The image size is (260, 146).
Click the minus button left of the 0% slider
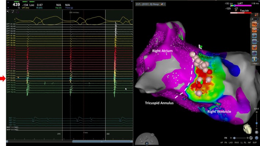231,138
